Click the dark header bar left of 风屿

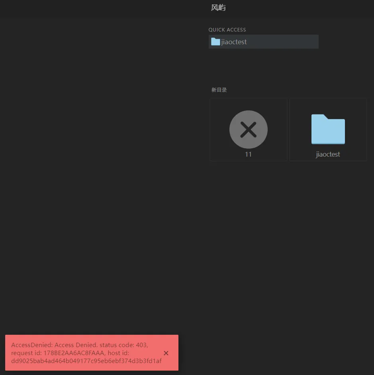click(100, 8)
